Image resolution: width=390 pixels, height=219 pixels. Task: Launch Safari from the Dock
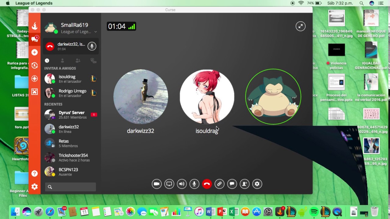pyautogui.click(x=50, y=212)
